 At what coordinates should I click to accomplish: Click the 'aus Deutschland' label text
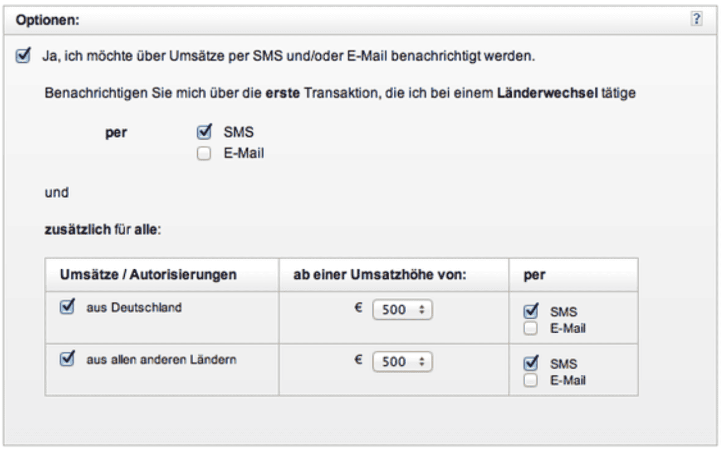[x=134, y=308]
